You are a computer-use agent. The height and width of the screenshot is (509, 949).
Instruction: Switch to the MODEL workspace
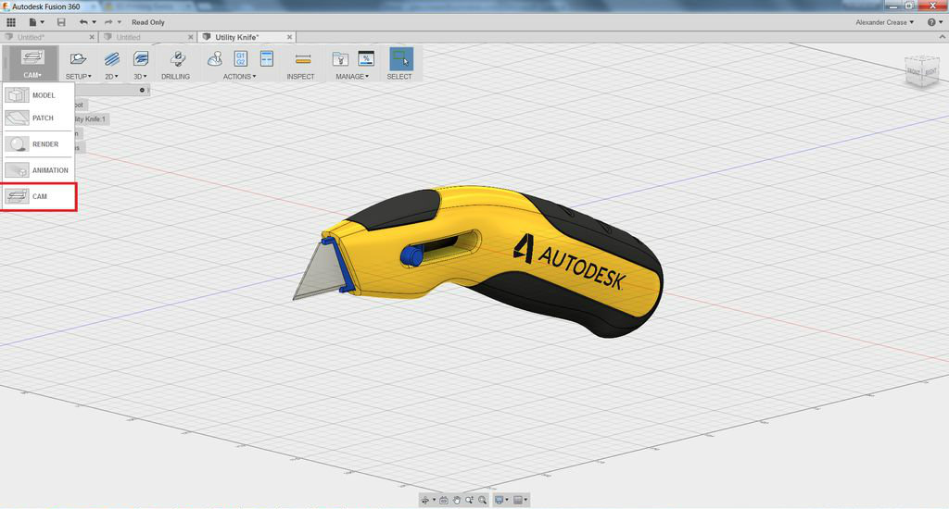(x=37, y=95)
